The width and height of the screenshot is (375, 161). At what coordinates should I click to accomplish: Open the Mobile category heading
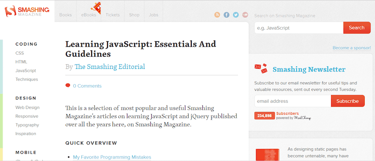26,153
